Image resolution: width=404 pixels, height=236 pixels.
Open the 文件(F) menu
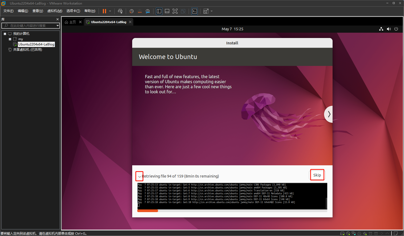pos(8,11)
